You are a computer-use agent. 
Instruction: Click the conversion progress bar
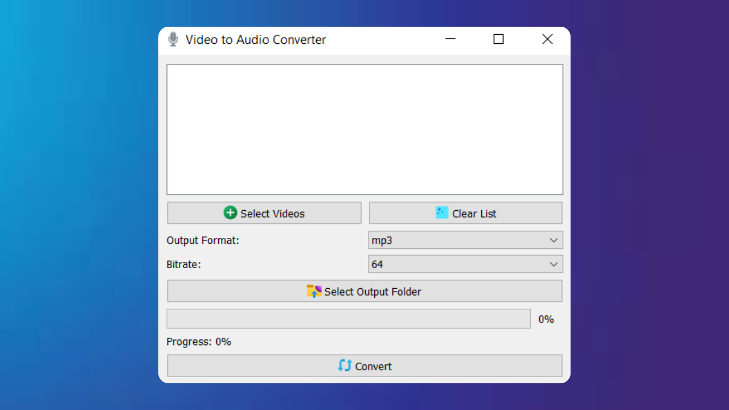349,319
